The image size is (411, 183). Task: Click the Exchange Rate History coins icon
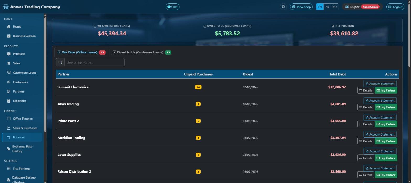[8, 149]
